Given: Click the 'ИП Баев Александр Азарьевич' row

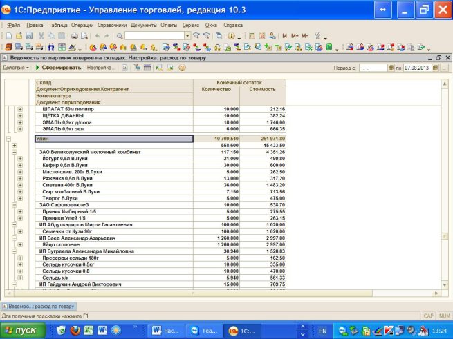Looking at the screenshot, I should click(x=160, y=238).
